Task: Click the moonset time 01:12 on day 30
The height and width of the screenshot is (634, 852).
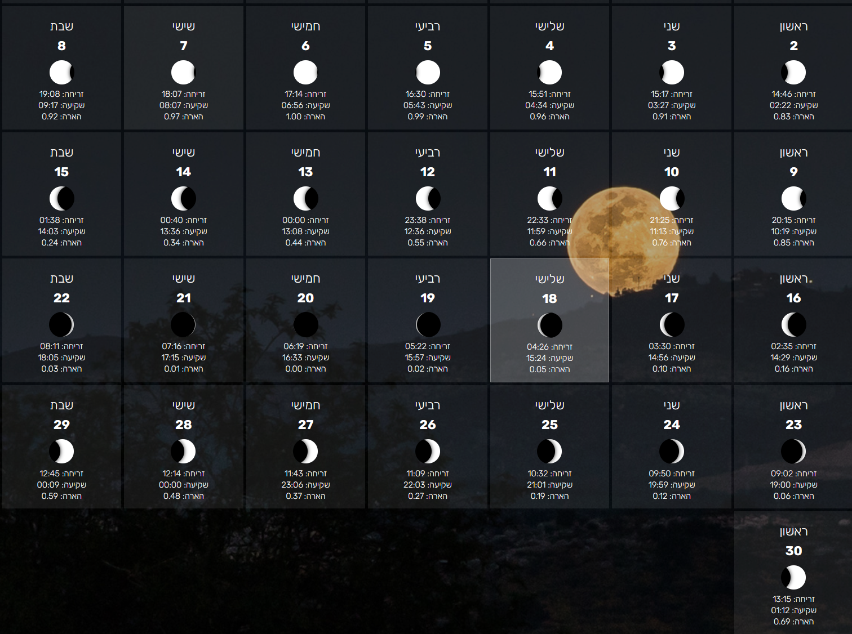Action: click(x=780, y=610)
